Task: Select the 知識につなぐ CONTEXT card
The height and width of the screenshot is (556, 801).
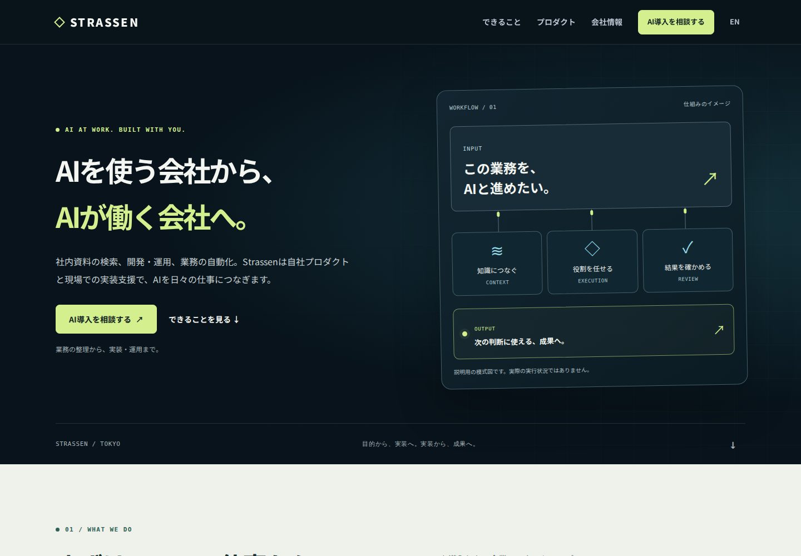Action: tap(497, 263)
